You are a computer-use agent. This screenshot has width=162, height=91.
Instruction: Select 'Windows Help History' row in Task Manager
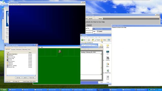[21, 54]
